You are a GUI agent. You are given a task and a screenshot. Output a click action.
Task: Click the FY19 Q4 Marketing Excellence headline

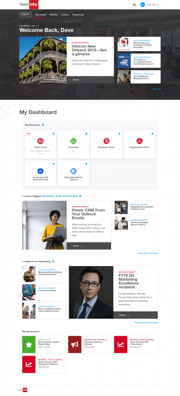128,281
